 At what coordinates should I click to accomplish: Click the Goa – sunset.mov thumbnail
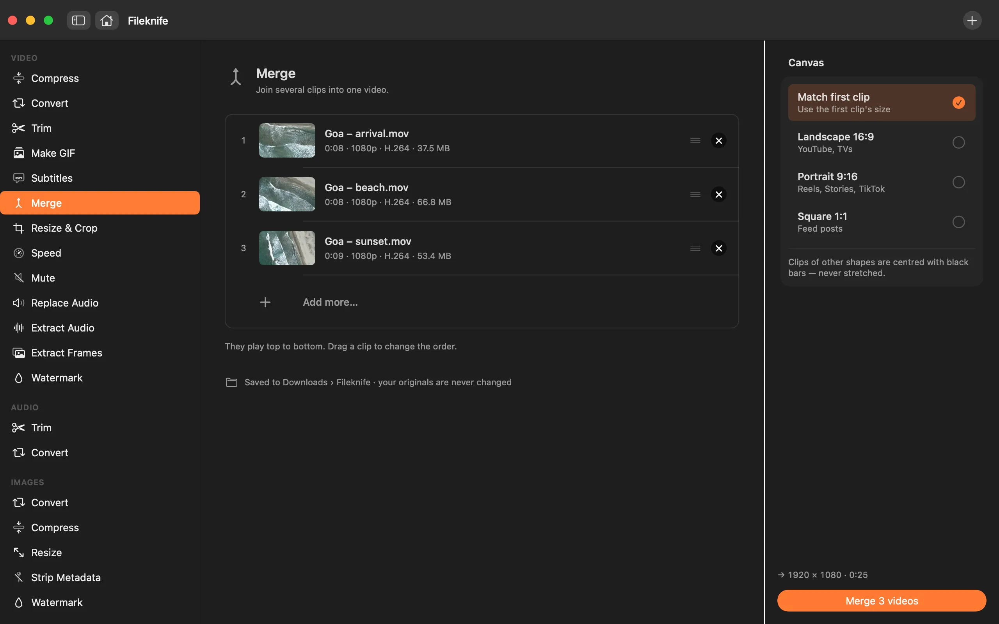[x=287, y=248]
